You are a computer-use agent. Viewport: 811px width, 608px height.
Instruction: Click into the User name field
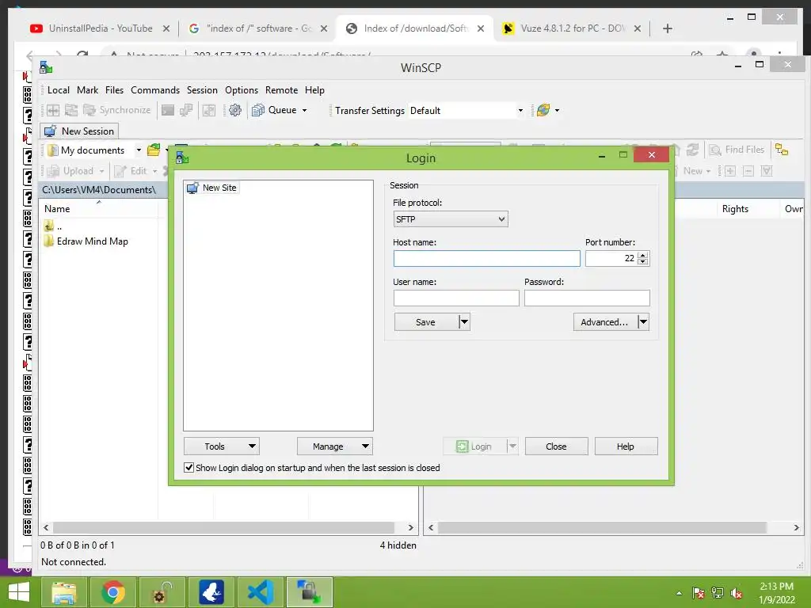pos(456,298)
